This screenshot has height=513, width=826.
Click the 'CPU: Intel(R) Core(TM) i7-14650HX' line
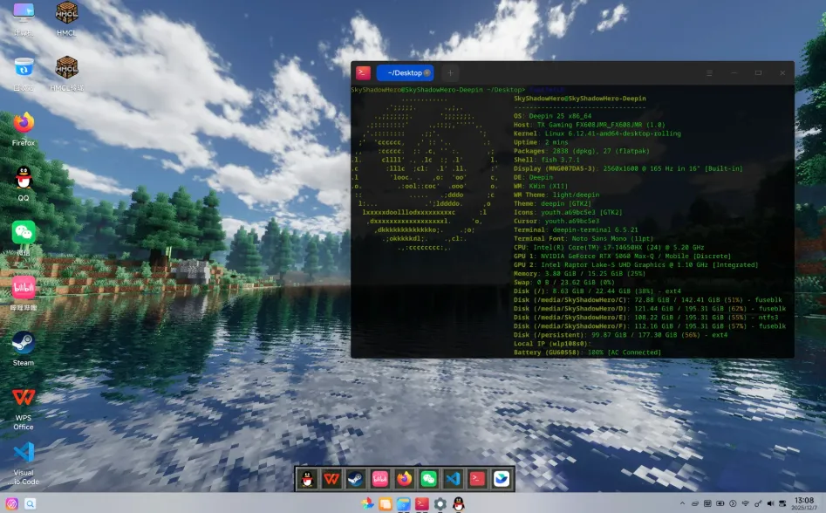click(609, 248)
